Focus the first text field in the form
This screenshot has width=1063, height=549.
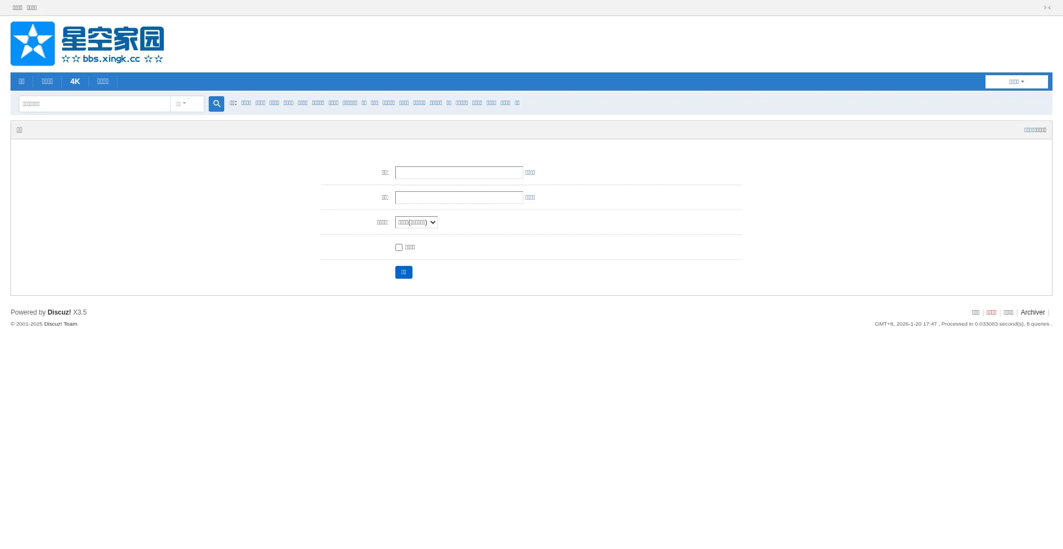click(459, 173)
